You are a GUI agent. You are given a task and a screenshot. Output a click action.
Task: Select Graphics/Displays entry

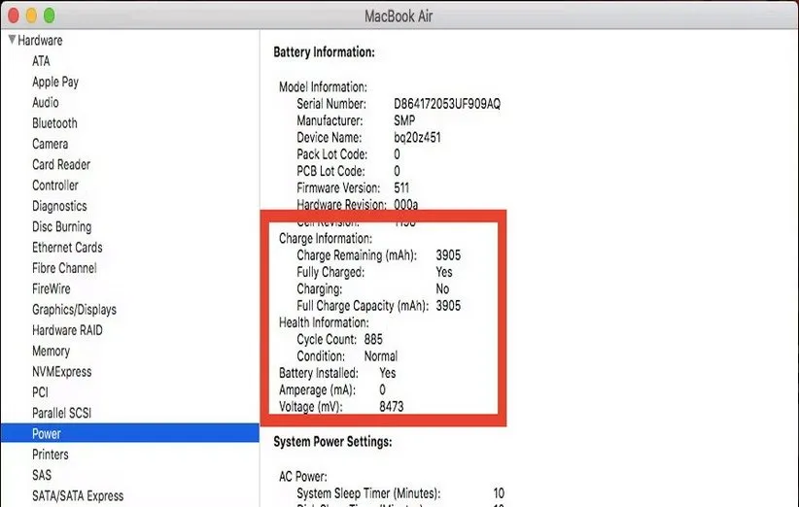pos(74,310)
